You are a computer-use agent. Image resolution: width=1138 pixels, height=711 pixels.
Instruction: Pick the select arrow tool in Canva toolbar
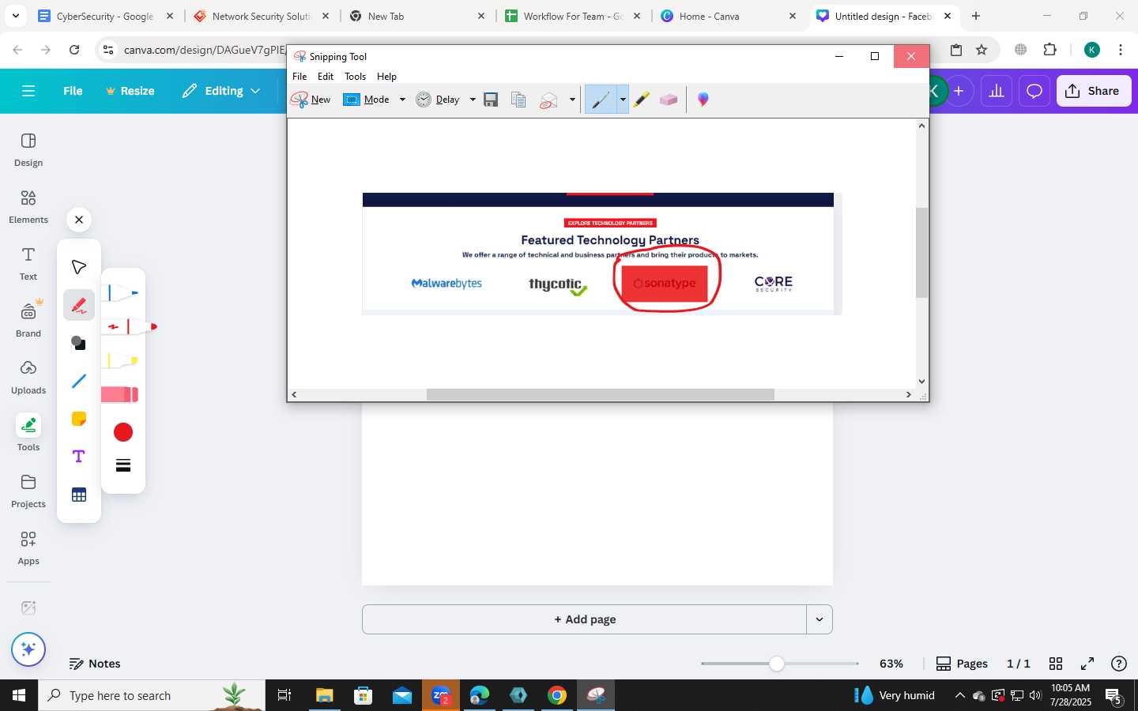[78, 267]
